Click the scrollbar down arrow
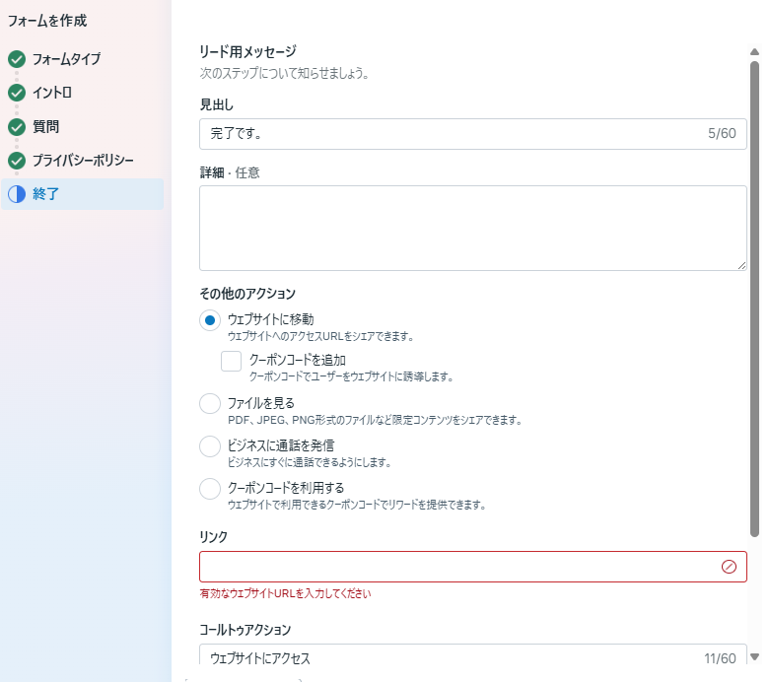This screenshot has height=682, width=770. [x=754, y=656]
